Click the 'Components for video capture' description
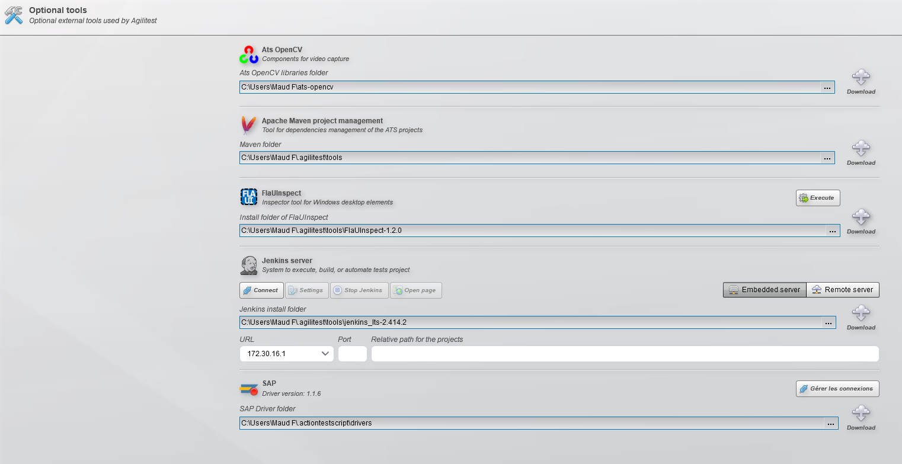902x464 pixels. coord(306,59)
